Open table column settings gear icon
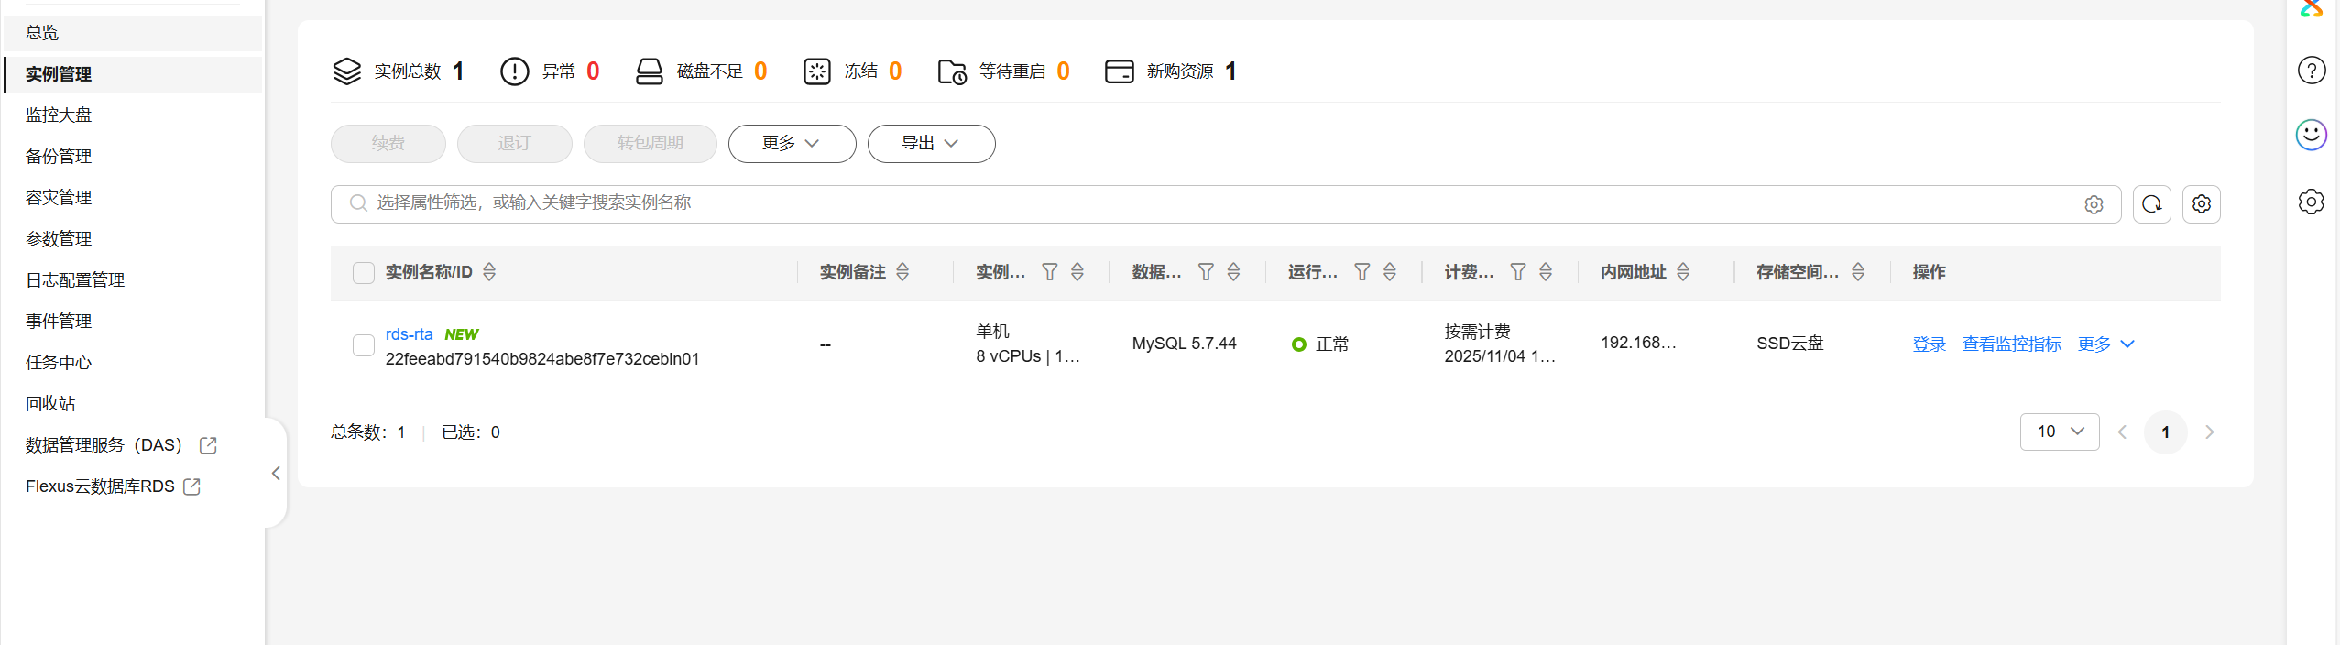The width and height of the screenshot is (2340, 645). point(2202,203)
